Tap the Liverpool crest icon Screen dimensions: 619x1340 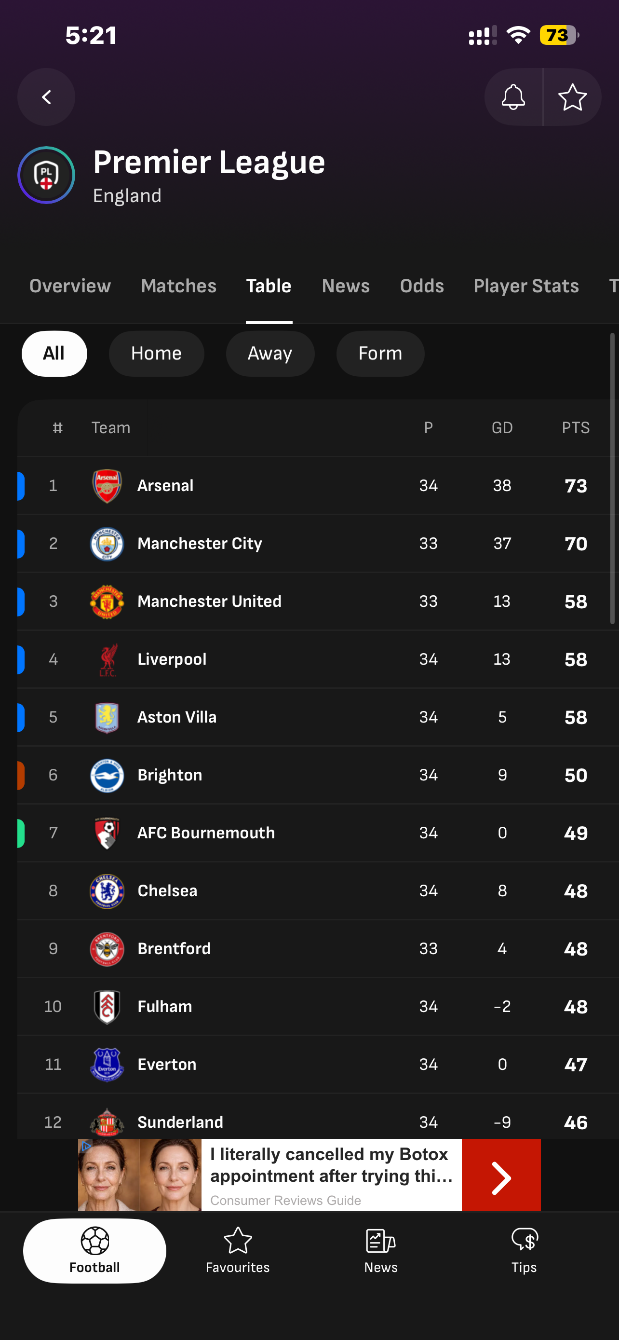click(x=107, y=659)
